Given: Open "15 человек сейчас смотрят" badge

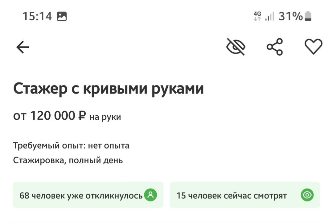Looking at the screenshot, I should pyautogui.click(x=232, y=195).
